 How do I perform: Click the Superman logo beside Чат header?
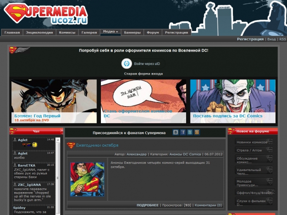coord(13,131)
